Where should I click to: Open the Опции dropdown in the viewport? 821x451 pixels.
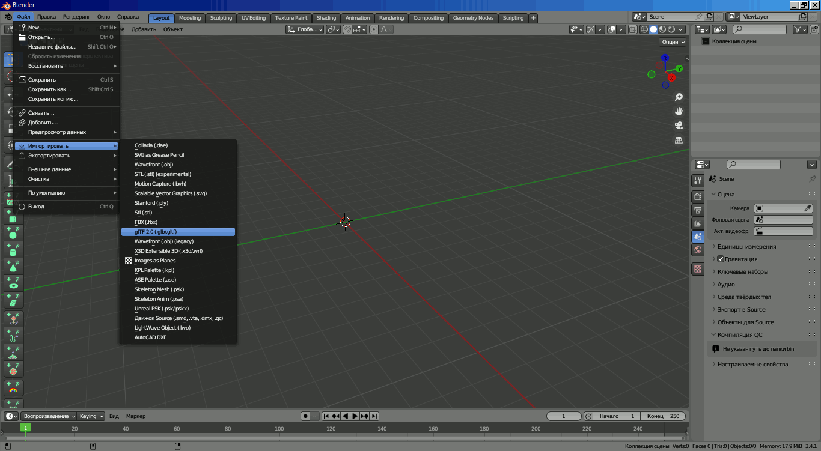pyautogui.click(x=673, y=42)
